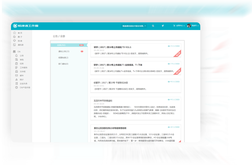Open OA产品手册 help icon
The width and height of the screenshot is (252, 165).
tap(17, 88)
